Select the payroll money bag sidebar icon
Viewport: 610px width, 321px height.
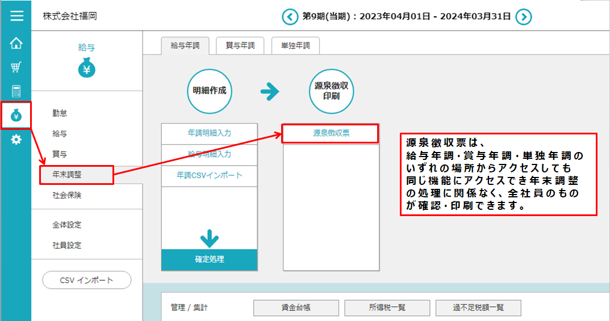(16, 116)
